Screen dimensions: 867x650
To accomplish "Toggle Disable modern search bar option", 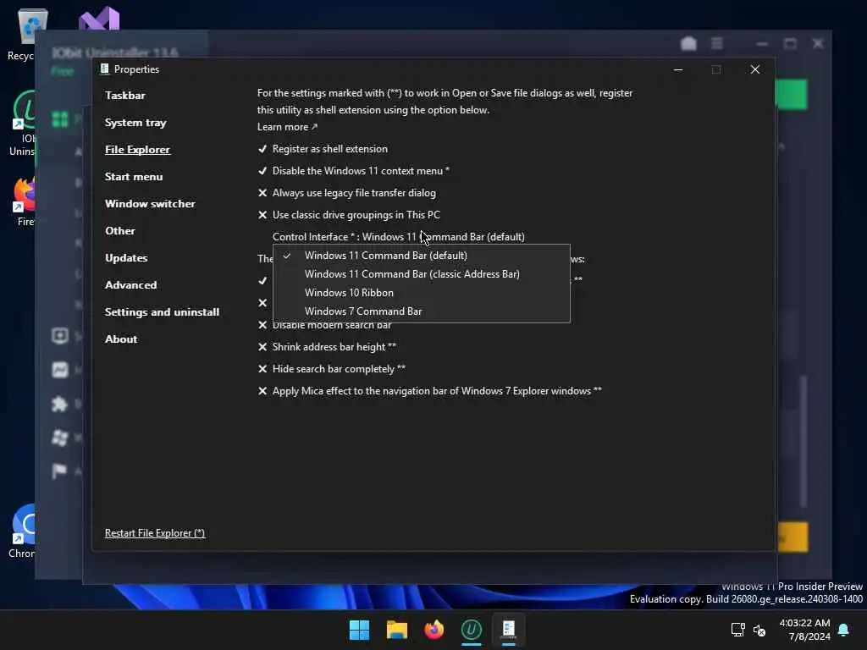I will 324,326.
